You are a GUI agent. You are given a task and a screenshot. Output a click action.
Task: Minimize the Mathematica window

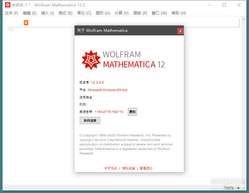click(210, 5)
